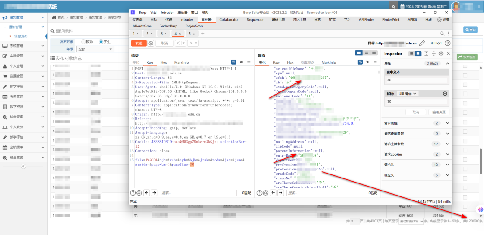The image size is (484, 235).
Task: Click the HTTP/1 protocol button
Action: (436, 43)
